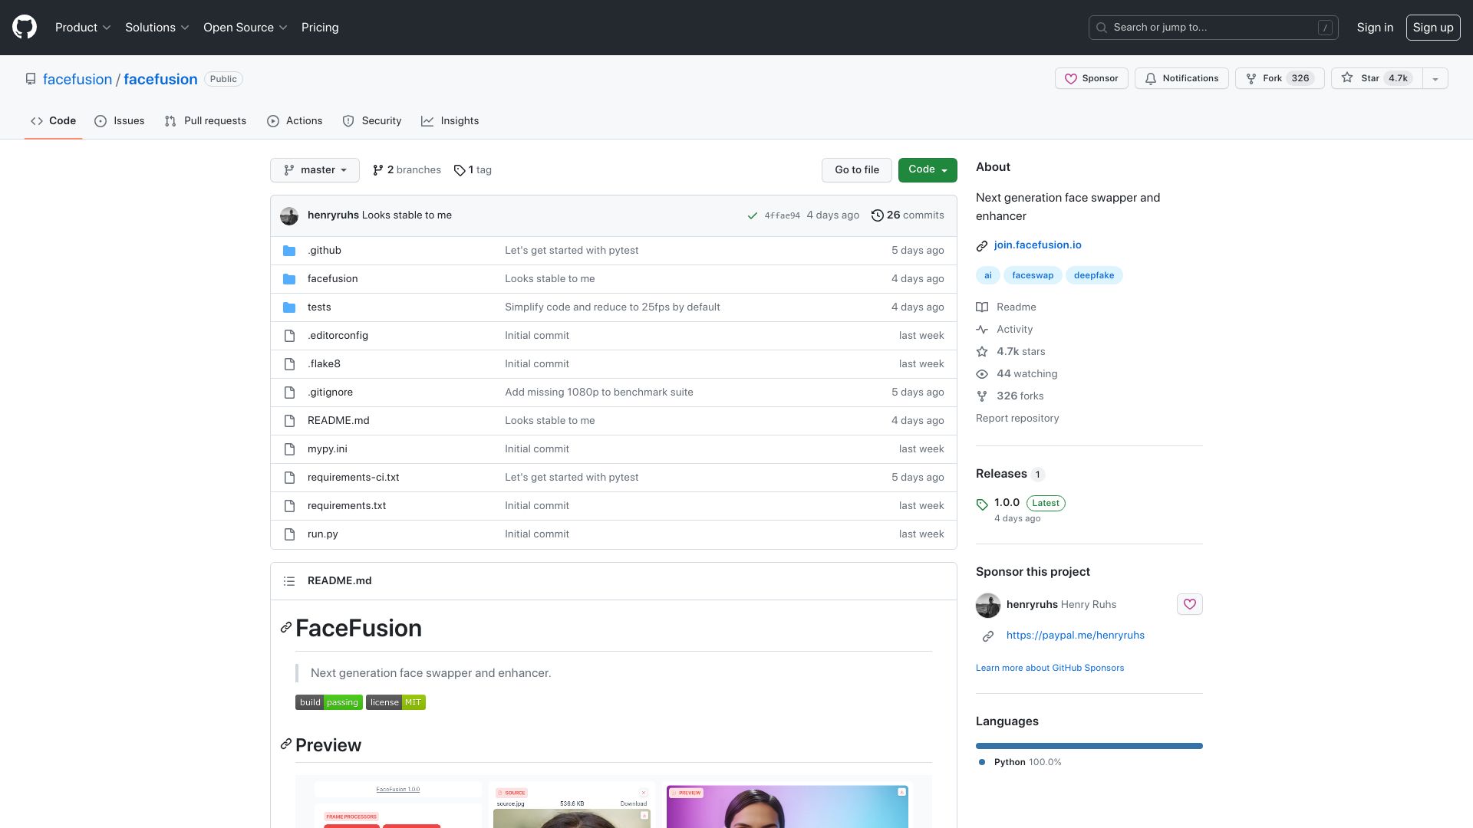View the 26 commits history

(908, 215)
